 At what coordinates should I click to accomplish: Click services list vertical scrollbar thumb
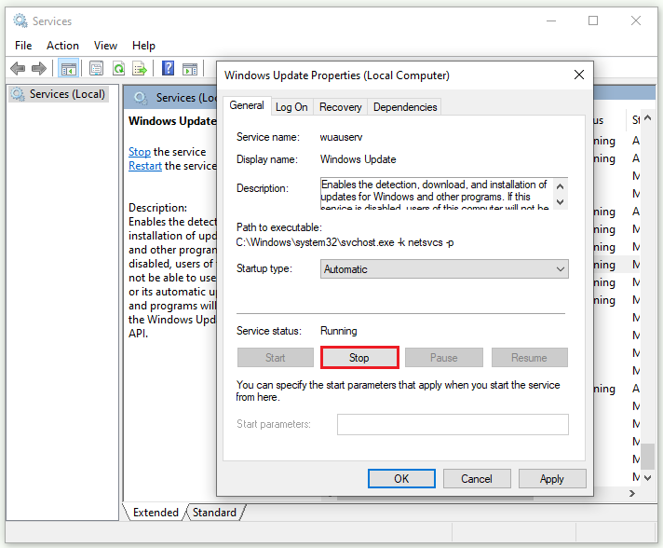click(x=647, y=456)
